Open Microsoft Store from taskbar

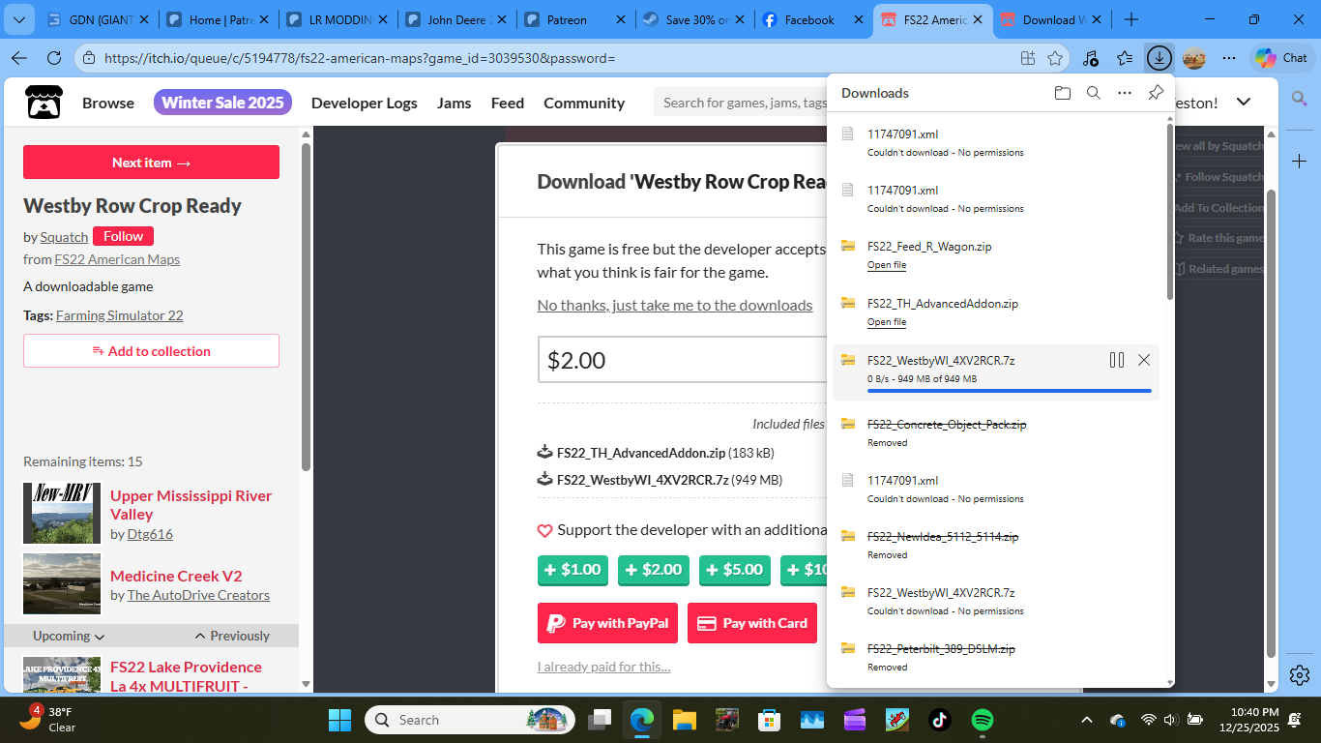[x=769, y=720]
